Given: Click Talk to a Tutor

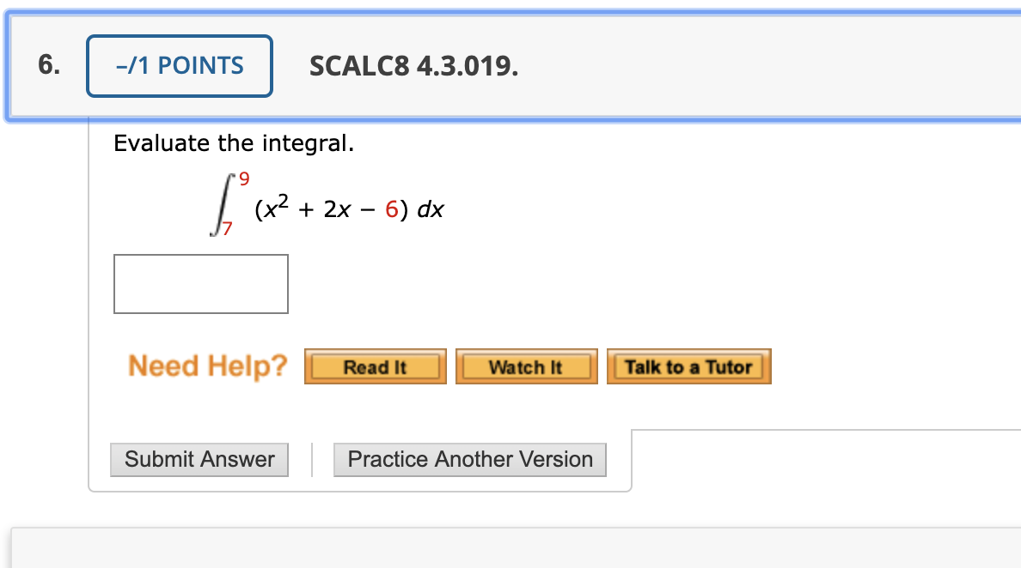Looking at the screenshot, I should pos(688,365).
